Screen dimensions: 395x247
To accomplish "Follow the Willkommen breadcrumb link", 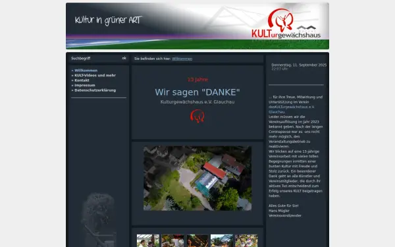I will [182, 59].
